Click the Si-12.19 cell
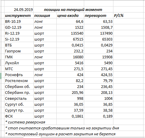The image size is (145, 138). 19,39
